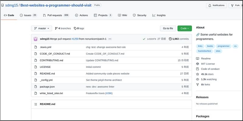This screenshot has height=121, width=243.
Task: Open the README.md file in list
Action: click(47, 74)
